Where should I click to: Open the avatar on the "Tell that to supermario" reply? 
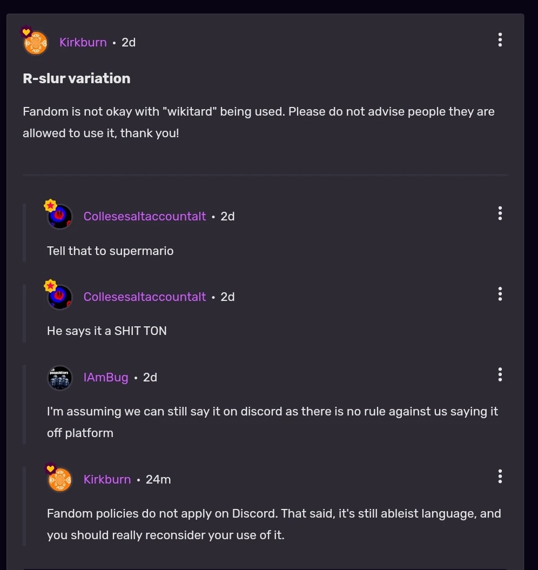60,217
